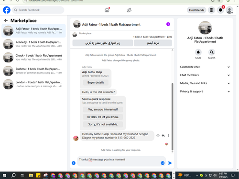This screenshot has height=179, width=239.
Task: Open the Friends icon in top navigation
Action: point(129,10)
